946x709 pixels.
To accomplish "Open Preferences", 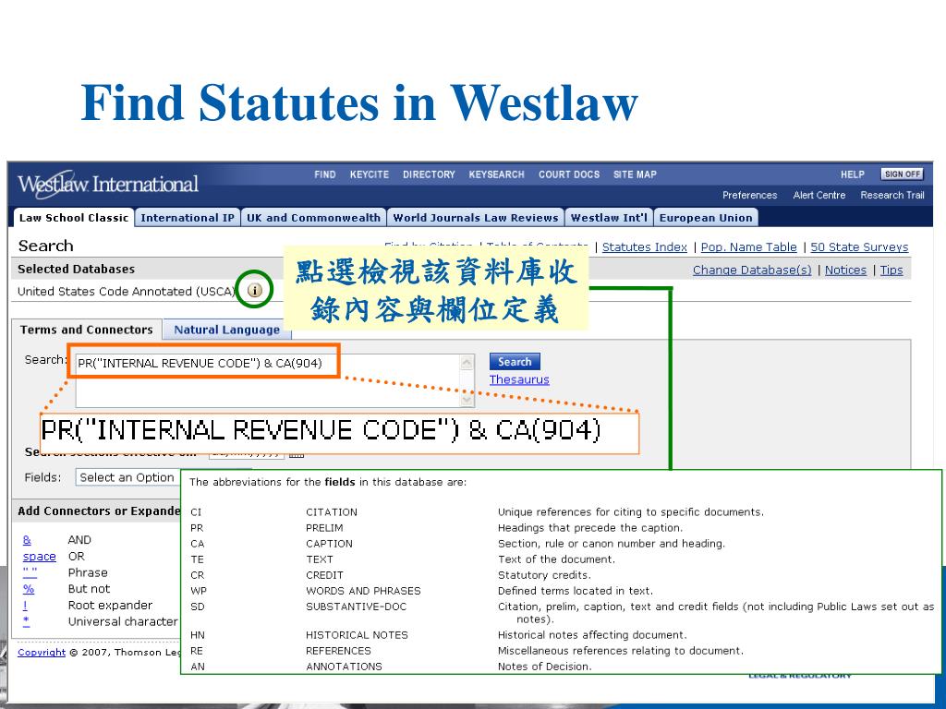I will pos(749,195).
